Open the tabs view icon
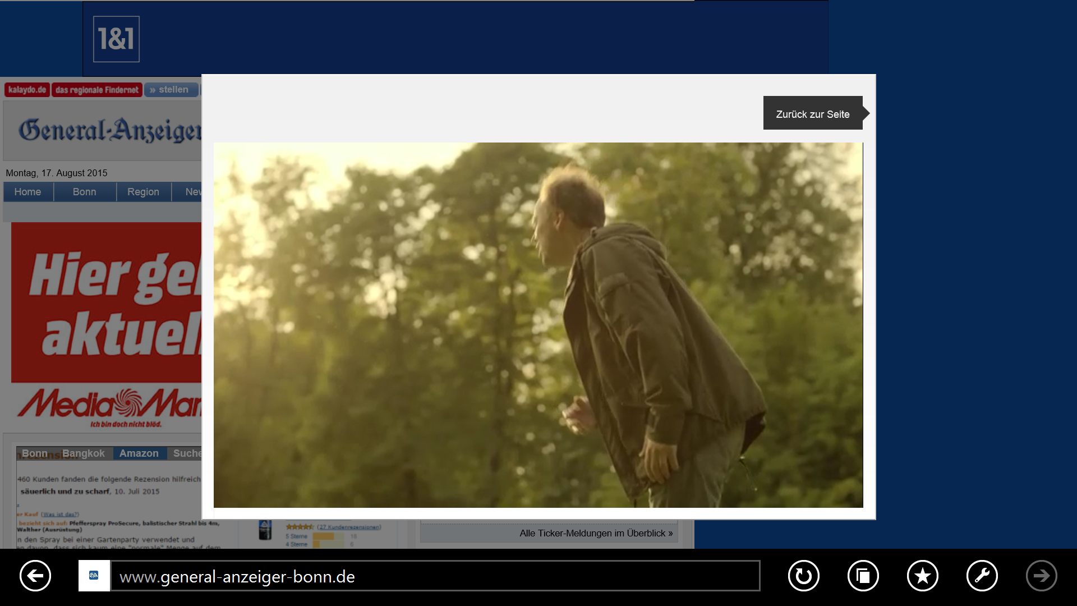Viewport: 1077px width, 606px height. (x=863, y=576)
